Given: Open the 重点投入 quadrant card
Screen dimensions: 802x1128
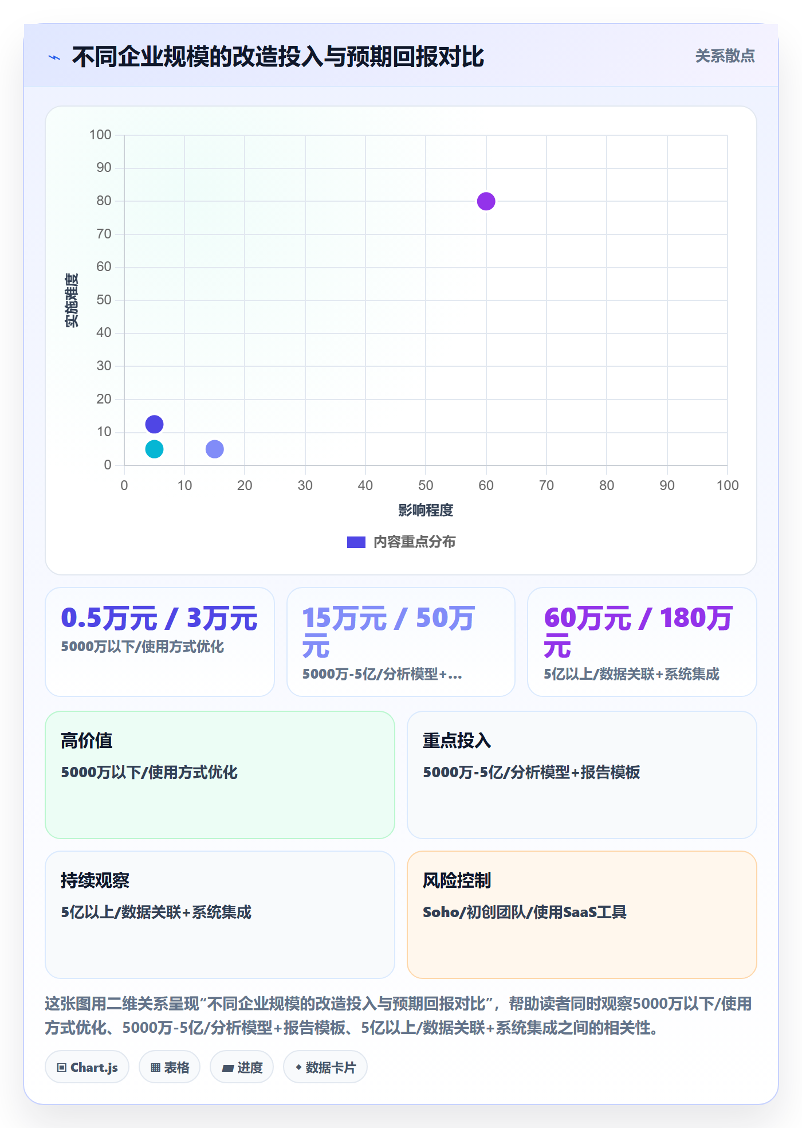Looking at the screenshot, I should click(x=582, y=775).
